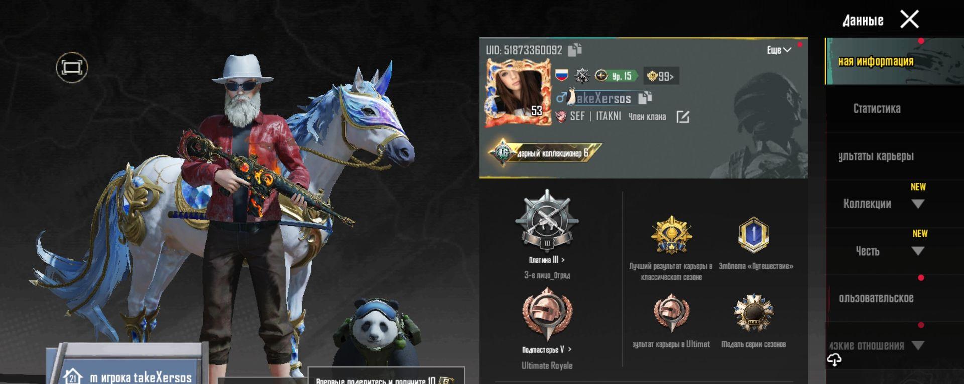View the Journey emblem medal

[x=753, y=235]
